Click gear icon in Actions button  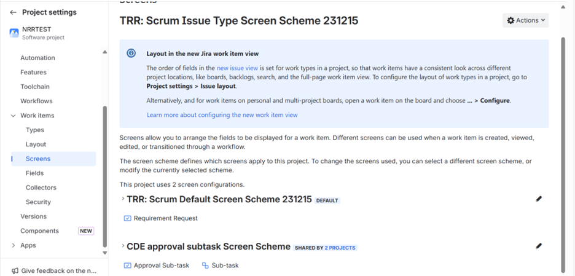510,20
